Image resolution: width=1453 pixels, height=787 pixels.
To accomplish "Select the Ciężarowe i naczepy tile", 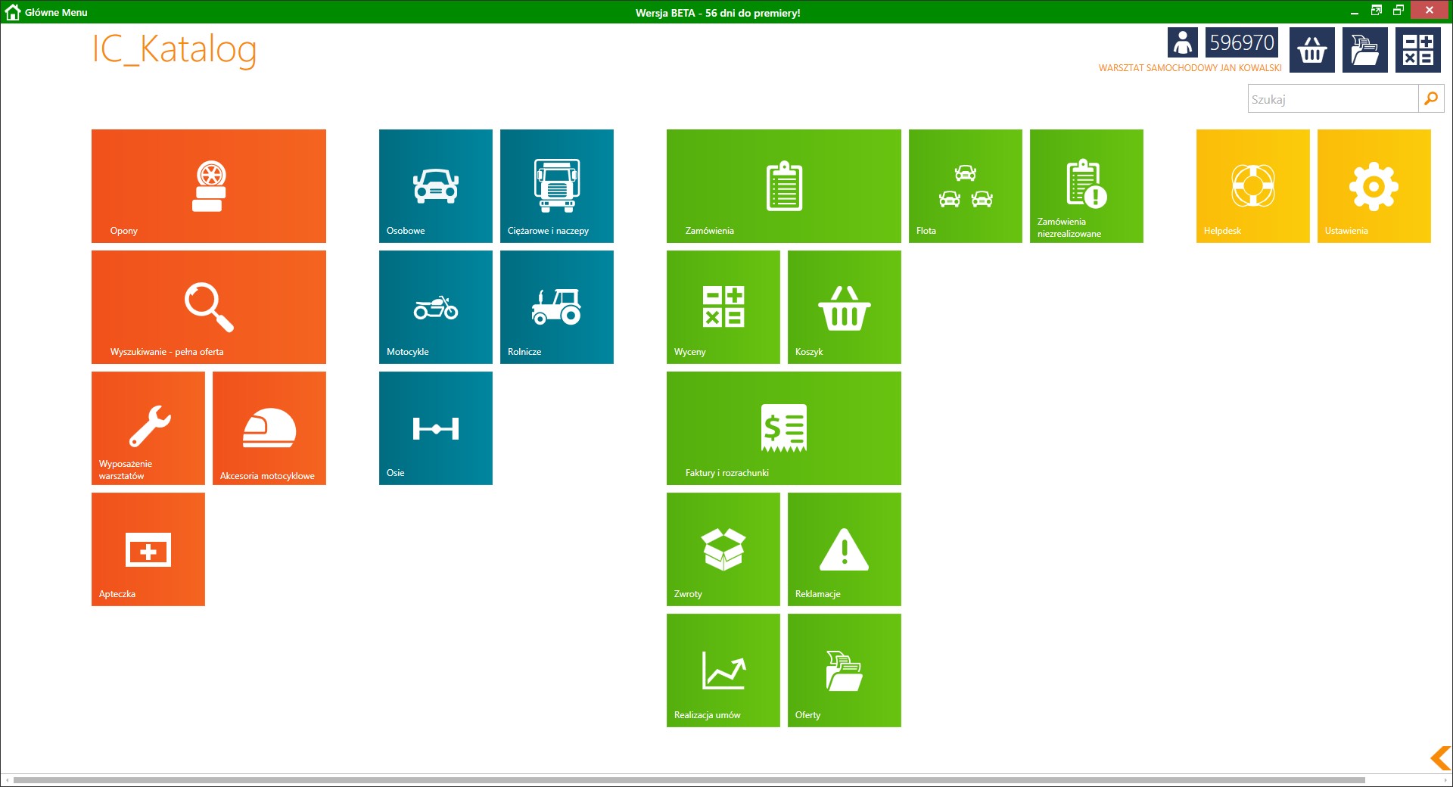I will (x=556, y=186).
